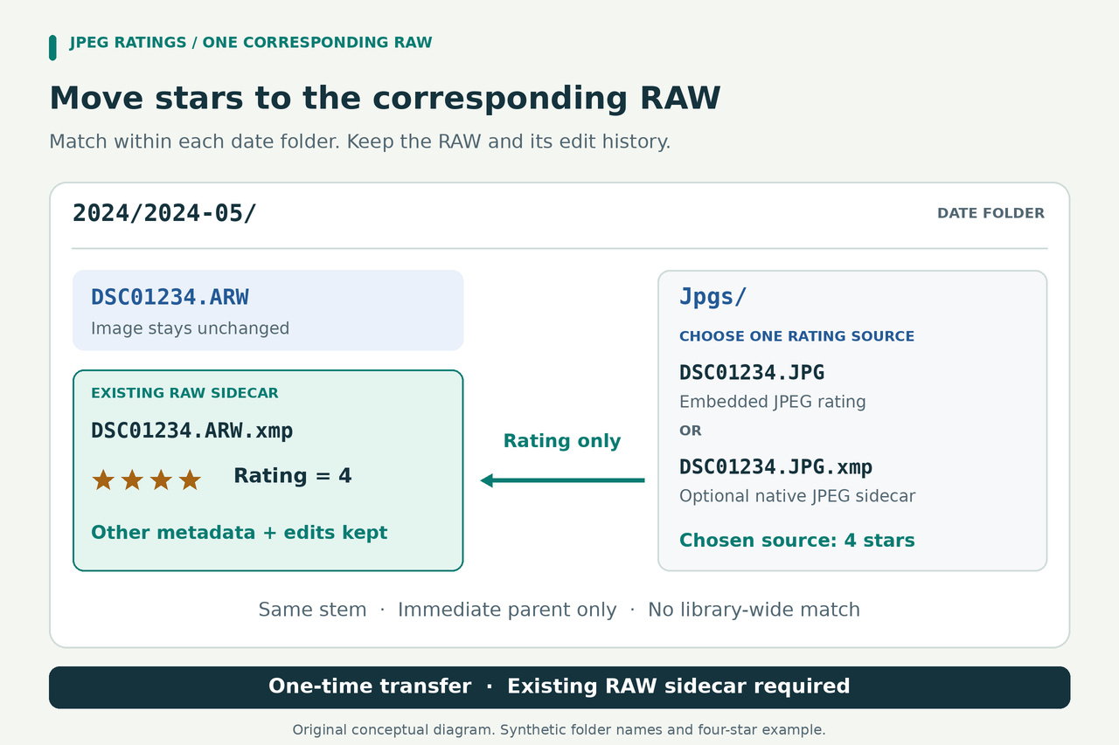Viewport: 1119px width, 745px height.
Task: Click the 2024/2024-05/ folder path
Action: point(164,213)
